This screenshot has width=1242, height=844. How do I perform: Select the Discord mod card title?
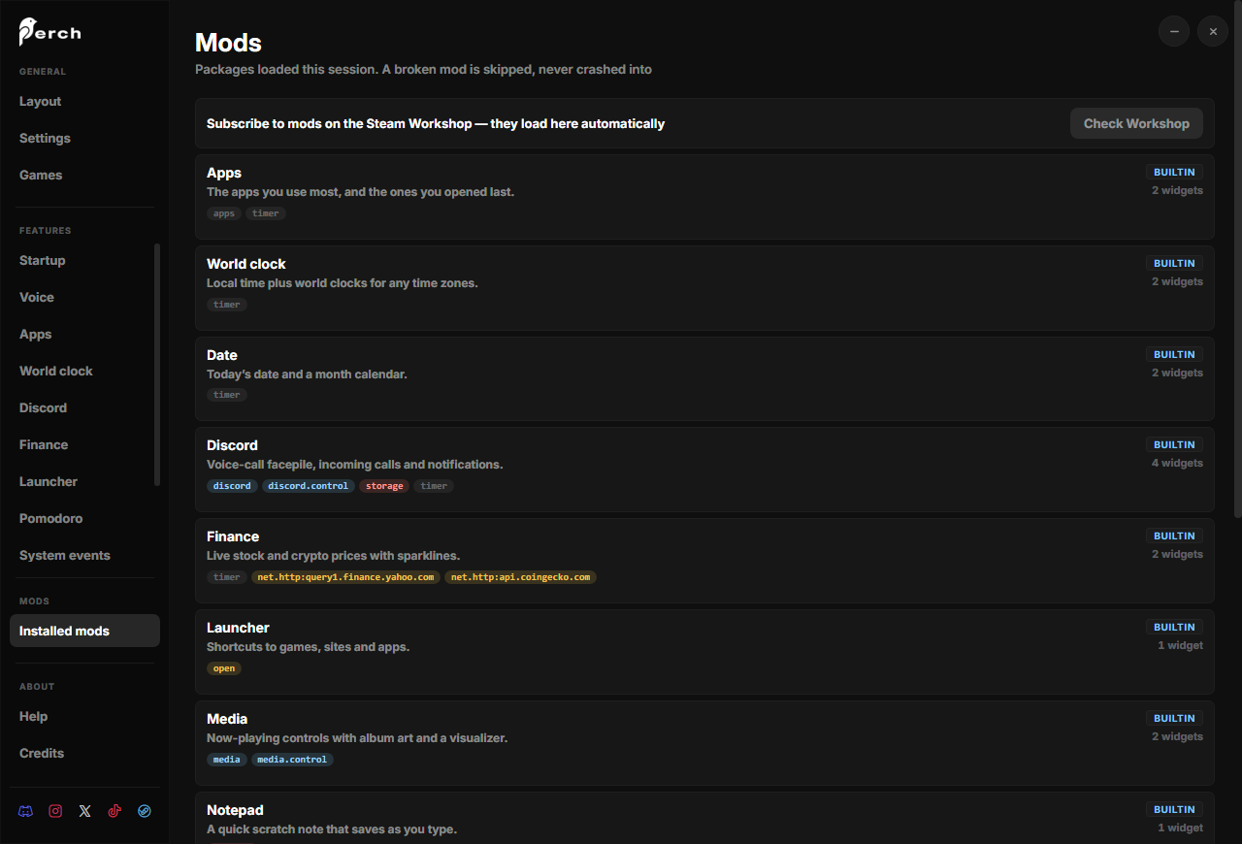click(x=232, y=445)
